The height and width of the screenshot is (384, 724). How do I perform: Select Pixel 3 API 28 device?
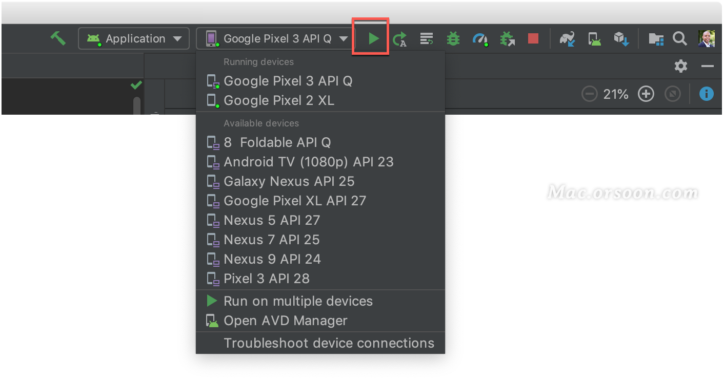point(320,279)
